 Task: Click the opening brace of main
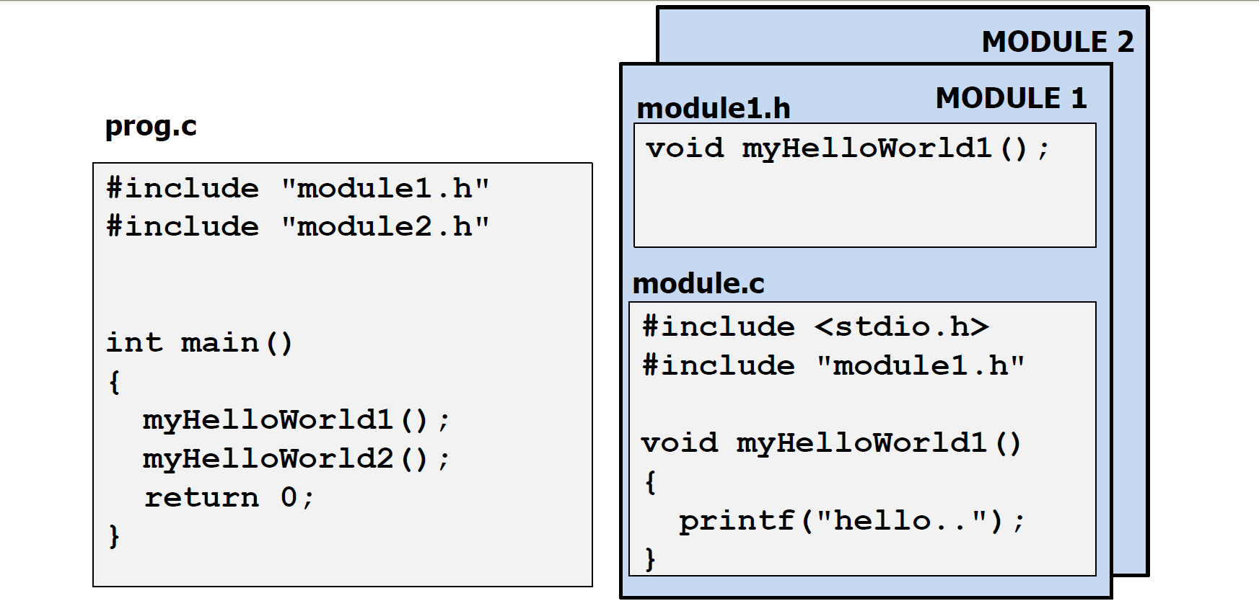114,382
